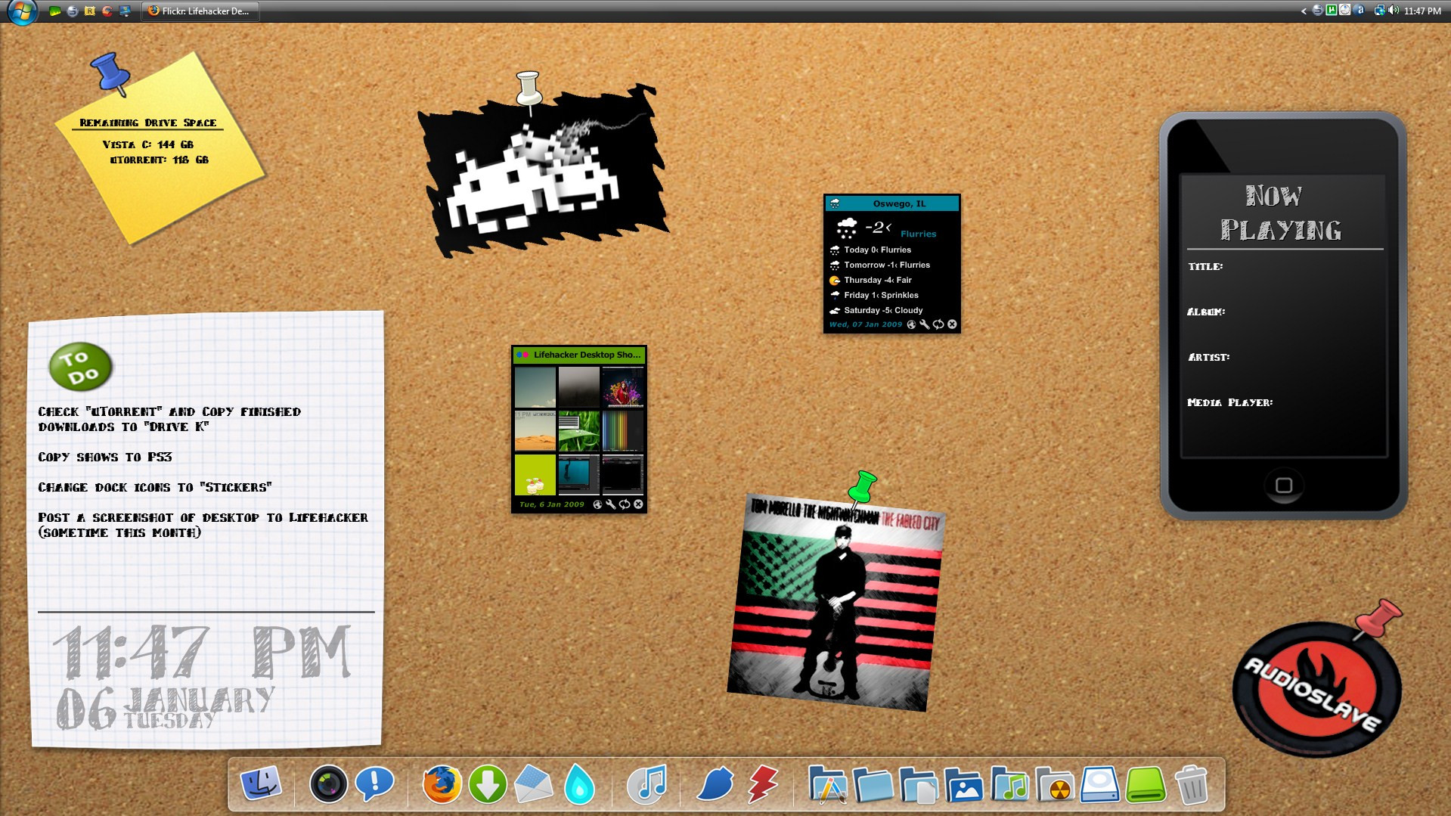This screenshot has width=1451, height=816.
Task: Expand the hidden system tray icons arrow
Action: [x=1304, y=11]
